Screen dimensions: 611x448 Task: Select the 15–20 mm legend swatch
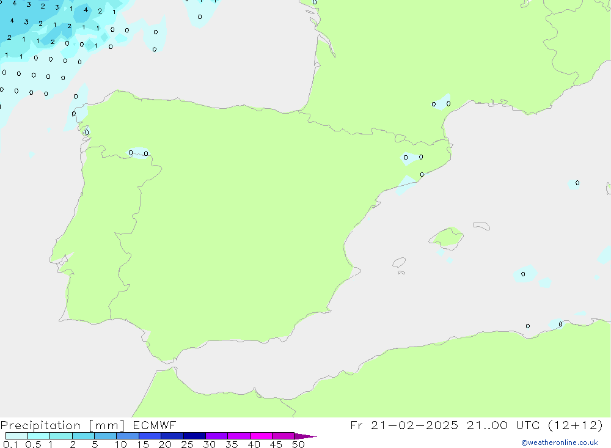click(150, 436)
